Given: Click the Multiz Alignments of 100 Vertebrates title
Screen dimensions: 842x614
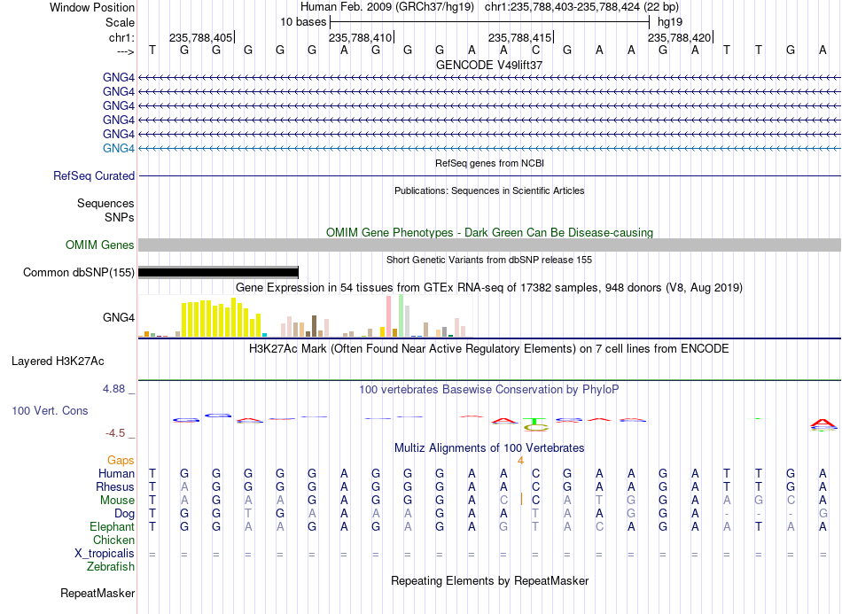Looking at the screenshot, I should pos(489,447).
